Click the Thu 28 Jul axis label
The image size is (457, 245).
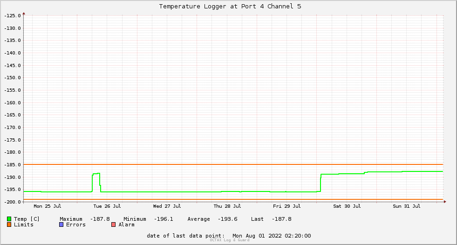[x=227, y=206]
